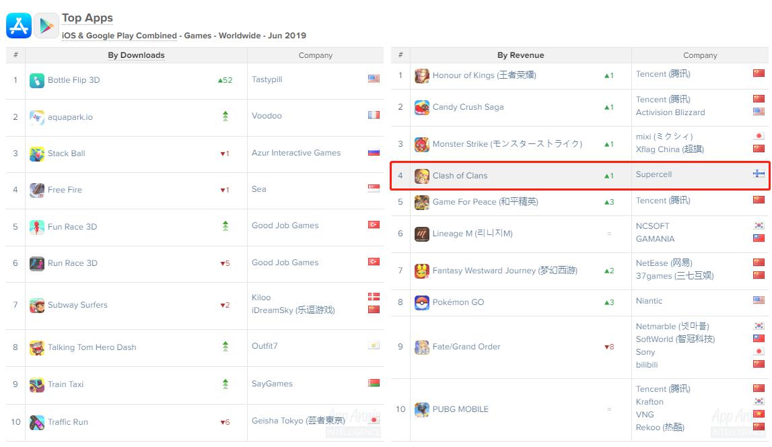Click the Tastypill company name
The image size is (772, 447).
267,79
